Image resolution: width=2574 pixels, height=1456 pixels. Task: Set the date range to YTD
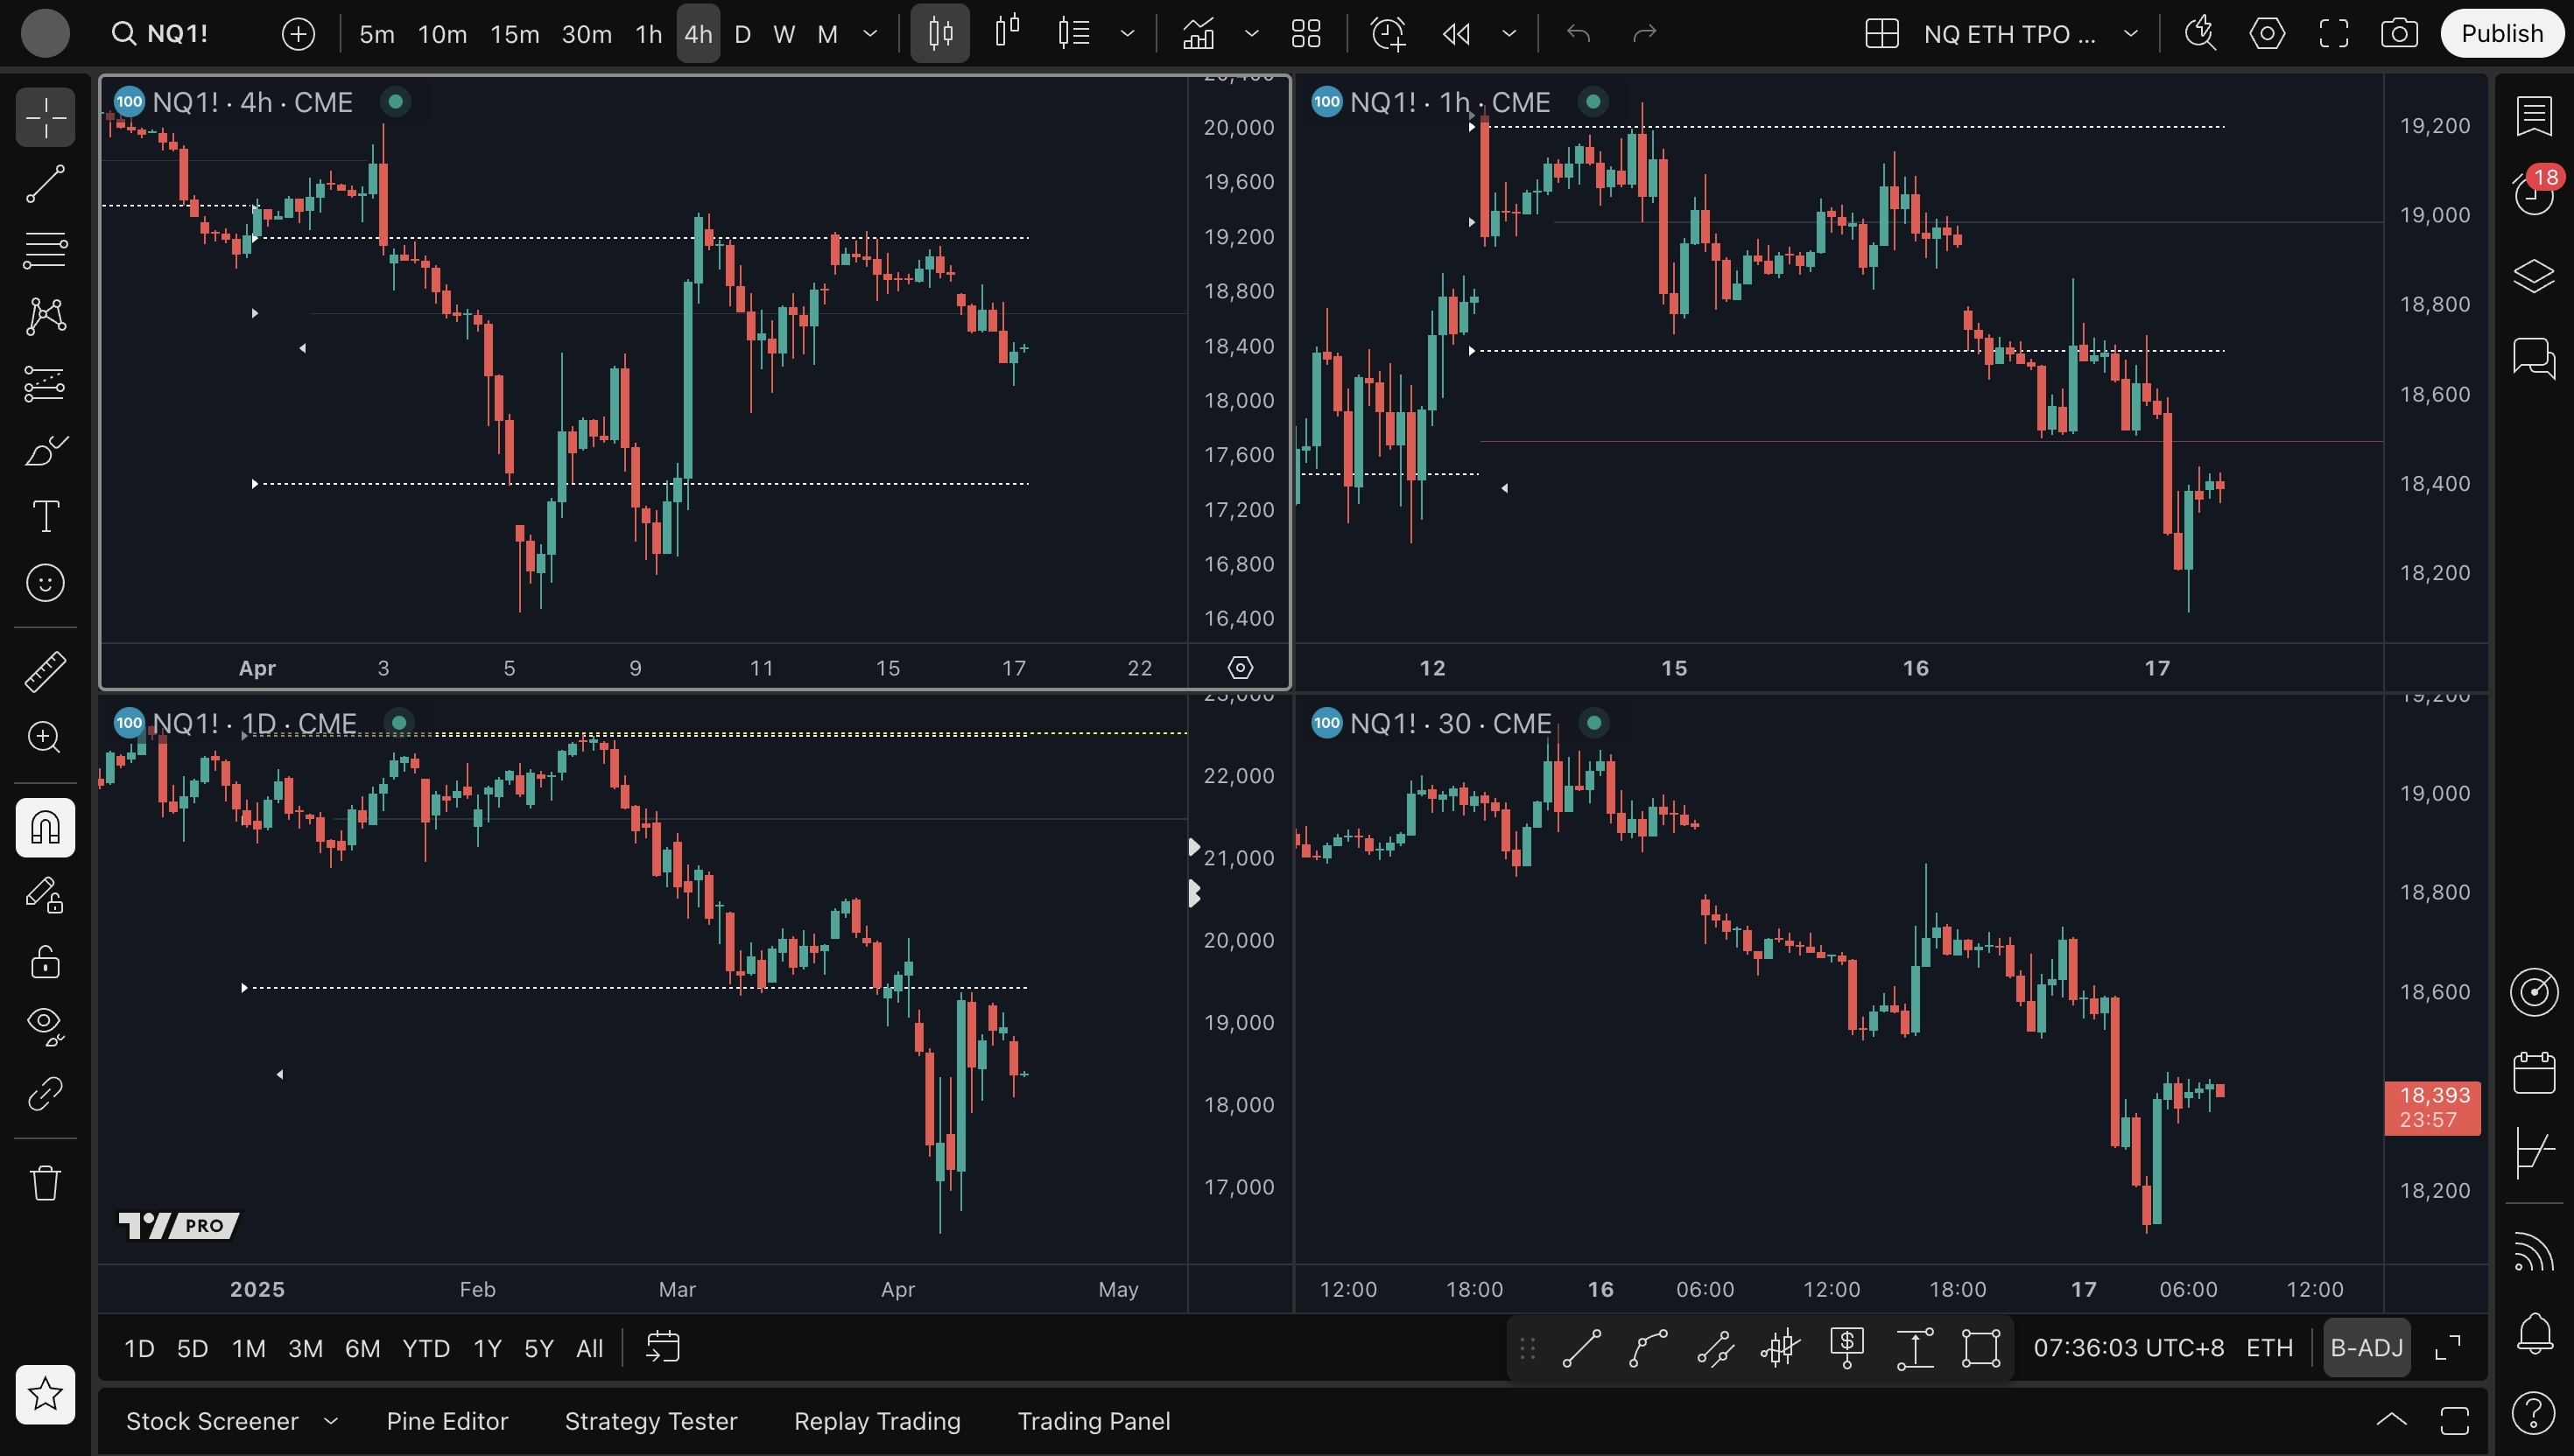click(425, 1348)
